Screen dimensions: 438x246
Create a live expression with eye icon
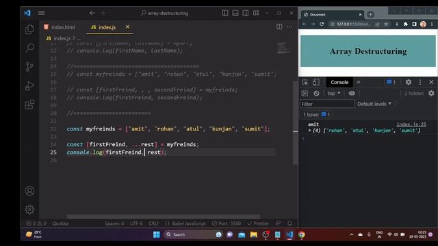pyautogui.click(x=352, y=94)
